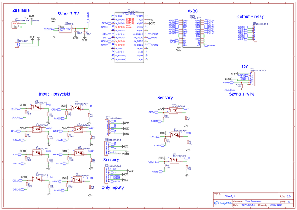Image resolution: width=297 pixels, height=210 pixels.
Task: Select the R27 resistor near U30
Action: (186, 118)
